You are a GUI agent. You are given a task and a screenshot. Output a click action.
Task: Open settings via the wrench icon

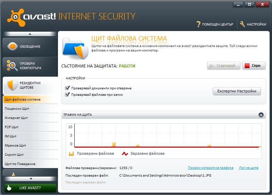tap(242, 24)
